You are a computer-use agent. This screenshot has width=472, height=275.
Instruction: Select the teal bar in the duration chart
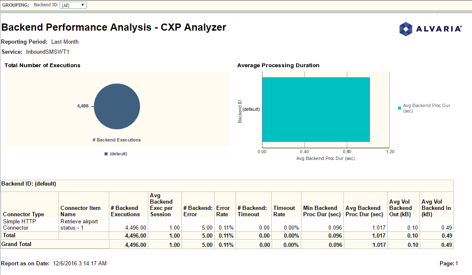coord(316,108)
